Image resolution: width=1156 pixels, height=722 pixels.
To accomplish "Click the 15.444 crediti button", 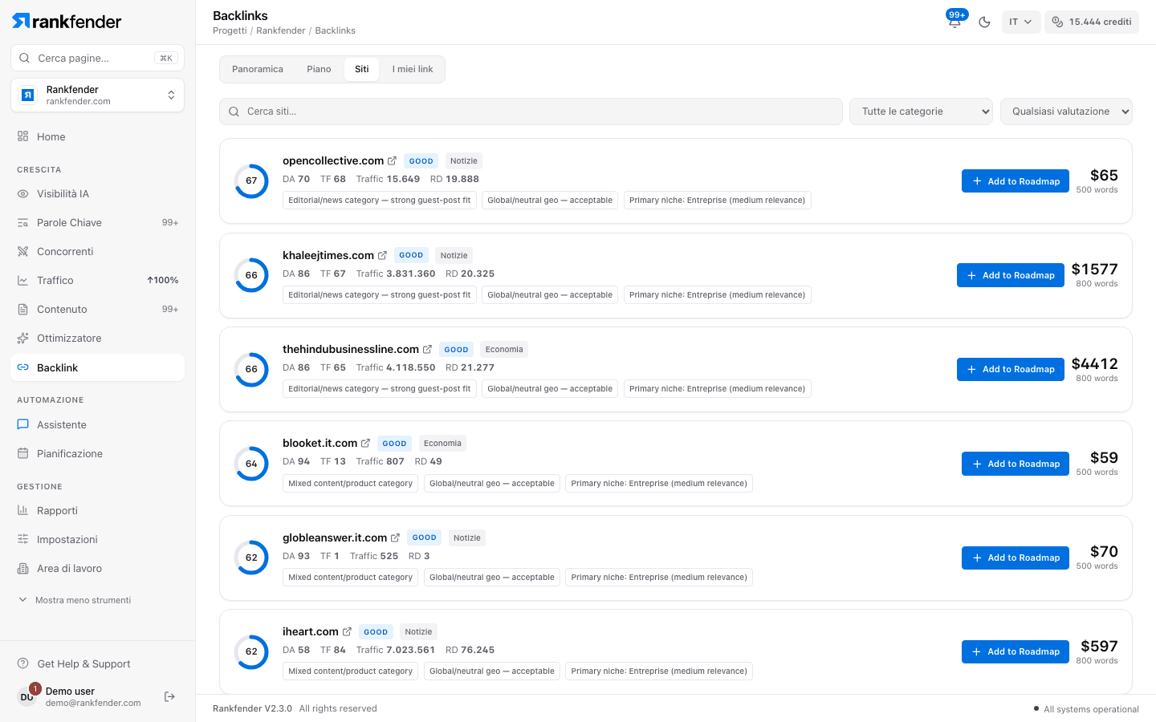I will [x=1092, y=22].
